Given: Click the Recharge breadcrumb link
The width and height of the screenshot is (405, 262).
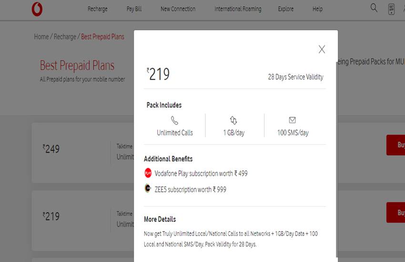Looking at the screenshot, I should click(65, 37).
